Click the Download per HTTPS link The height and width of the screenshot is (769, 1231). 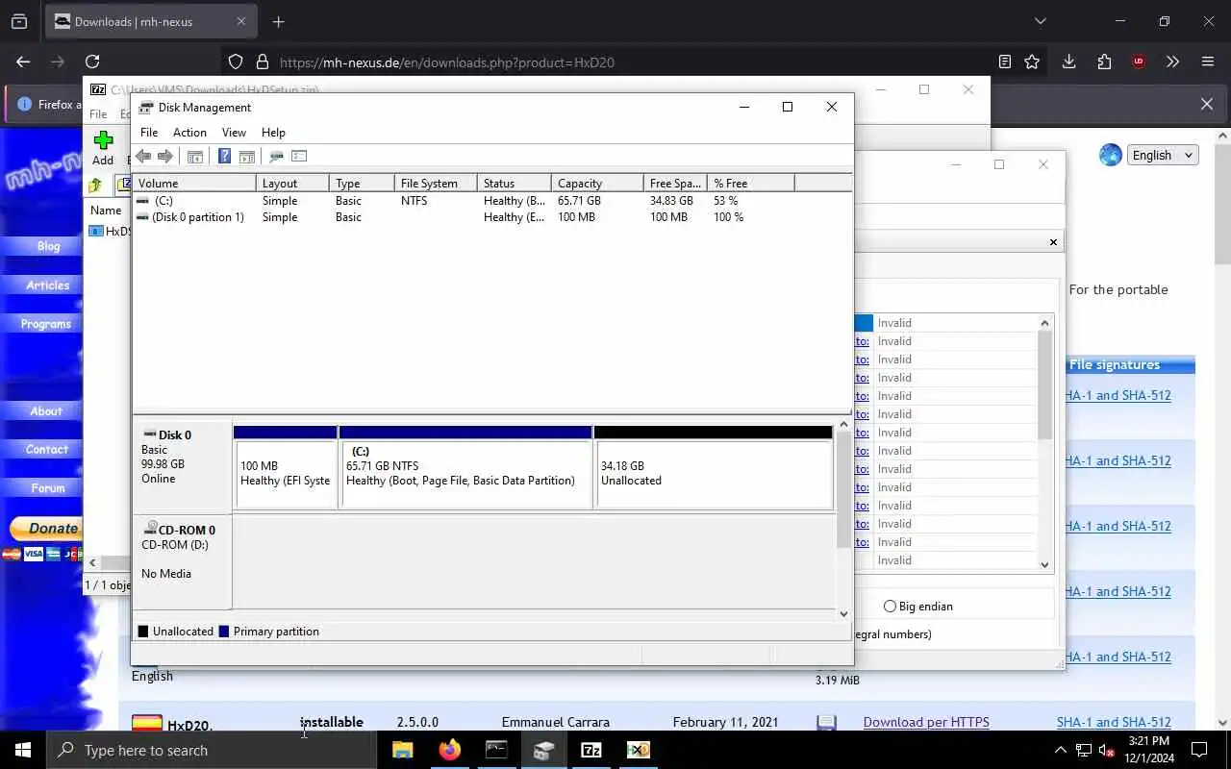click(926, 722)
